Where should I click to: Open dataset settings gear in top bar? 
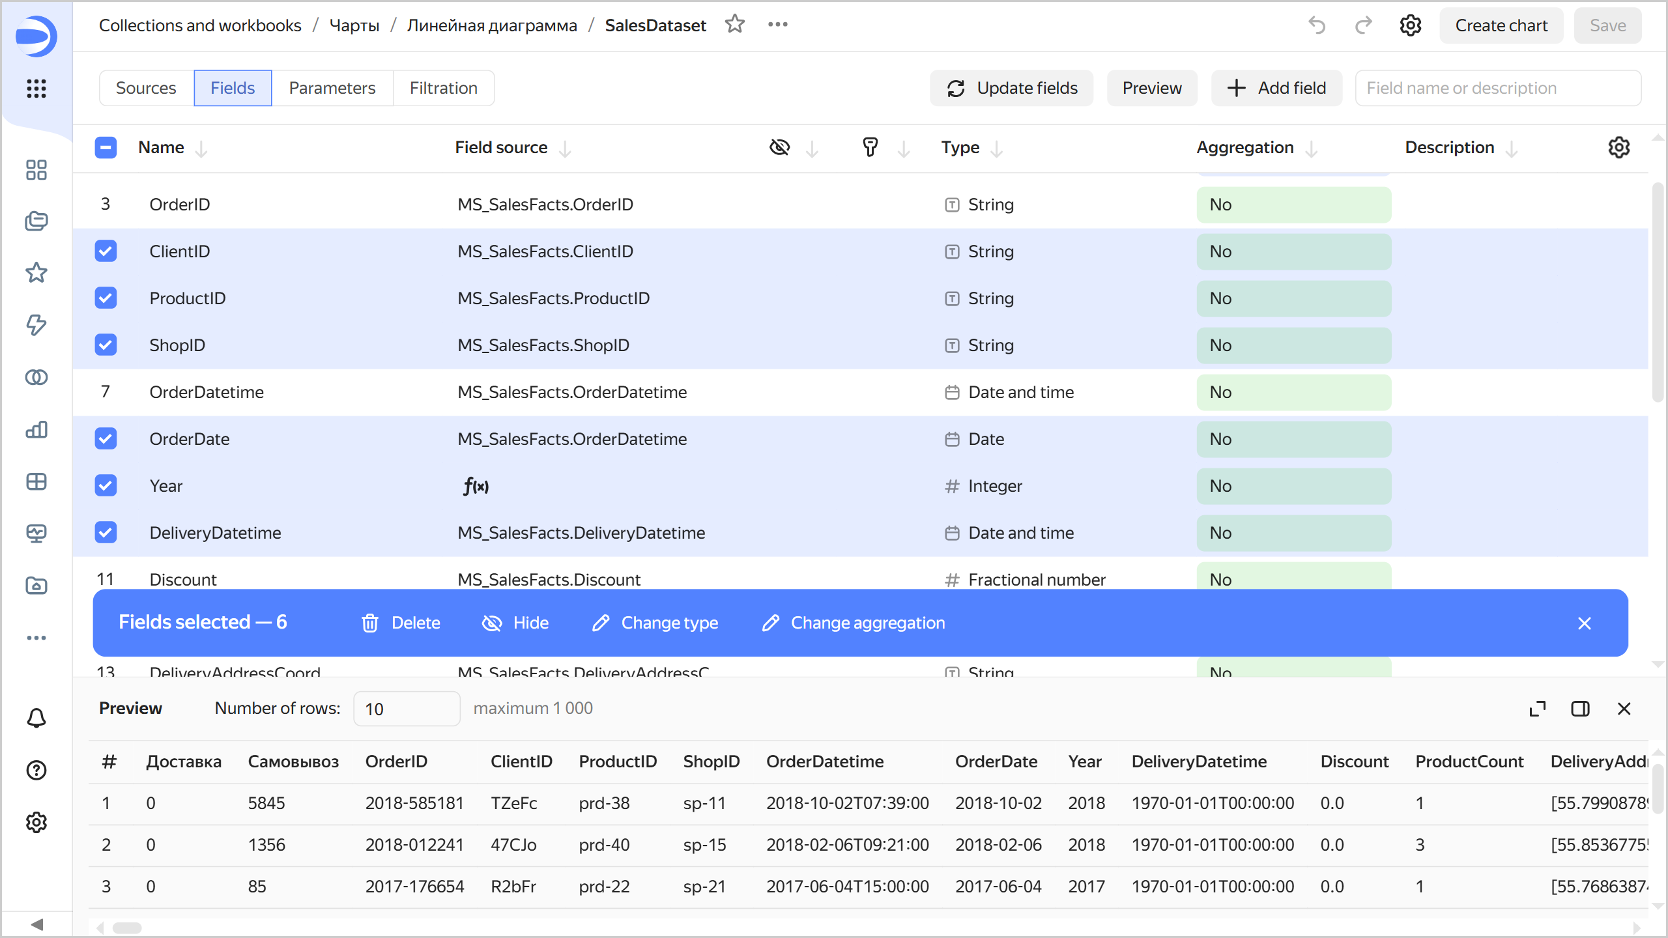click(x=1410, y=25)
